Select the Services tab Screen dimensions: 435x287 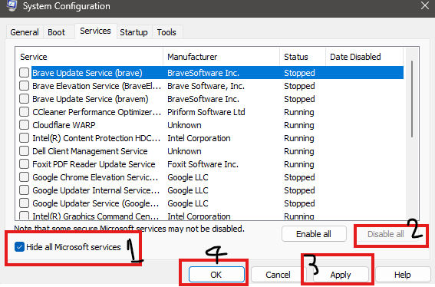point(95,31)
